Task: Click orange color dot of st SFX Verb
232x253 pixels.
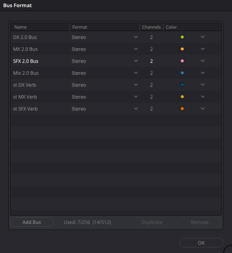Action: pyautogui.click(x=182, y=109)
